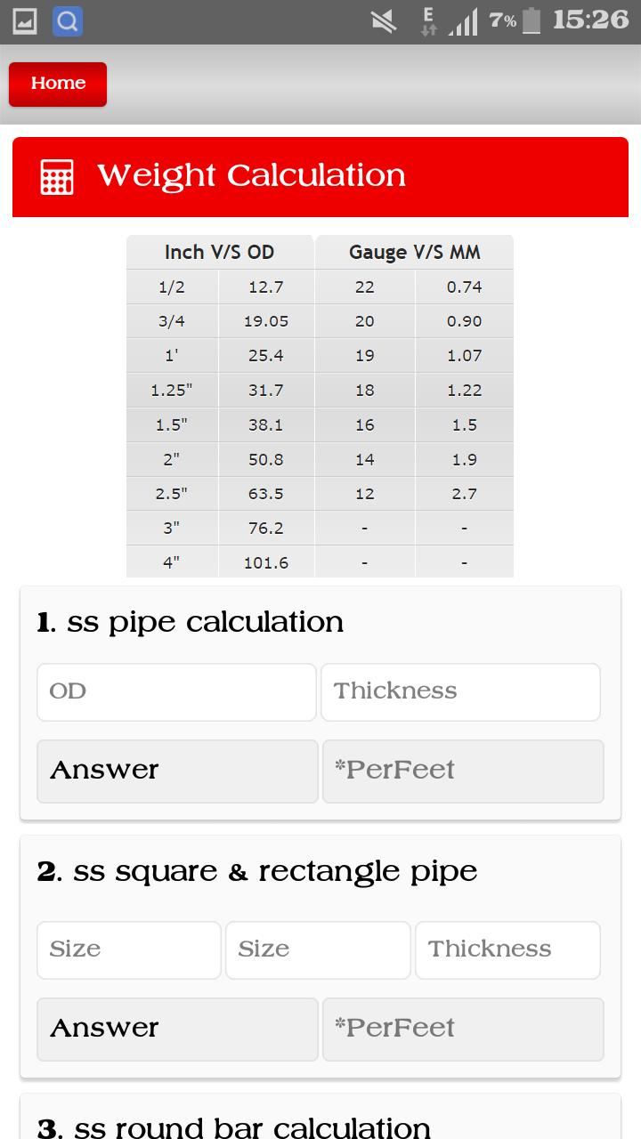Open the blue search app notification icon
Screen dimensions: 641x1139
click(68, 21)
